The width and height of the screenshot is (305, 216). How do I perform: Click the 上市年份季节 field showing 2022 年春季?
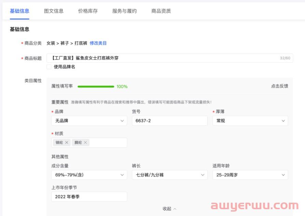pyautogui.click(x=89, y=196)
